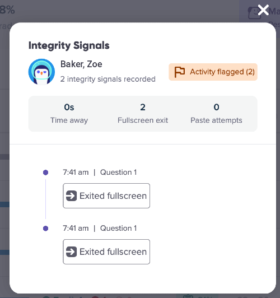Click the Time away statistic

point(69,114)
